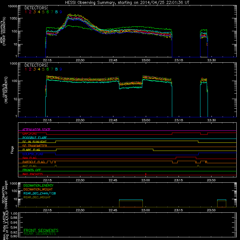Click the SC TRANSMITTER flag label
240x240 pixels.
(35, 146)
